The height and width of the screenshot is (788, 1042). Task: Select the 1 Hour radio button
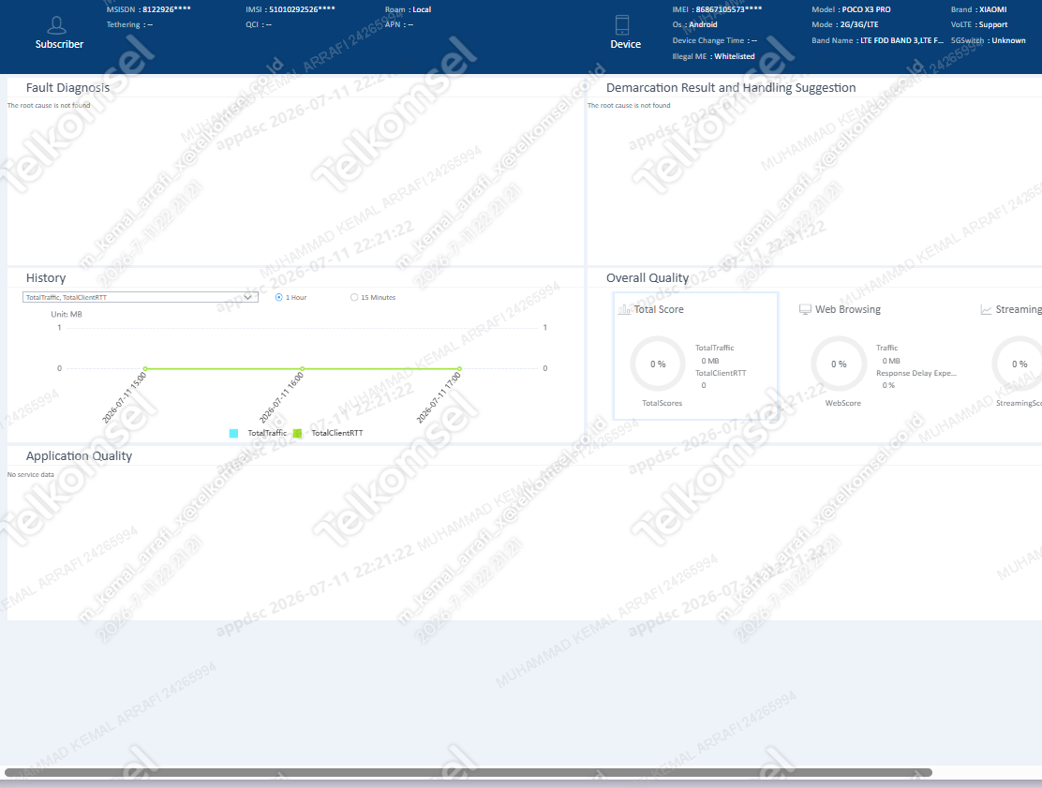(279, 297)
